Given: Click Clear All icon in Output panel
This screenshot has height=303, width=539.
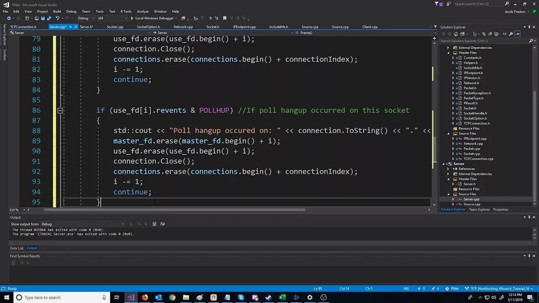Looking at the screenshot, I should click(154, 224).
